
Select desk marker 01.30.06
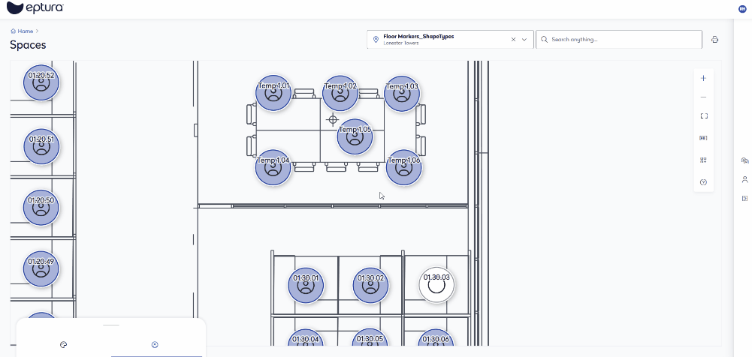tap(436, 337)
